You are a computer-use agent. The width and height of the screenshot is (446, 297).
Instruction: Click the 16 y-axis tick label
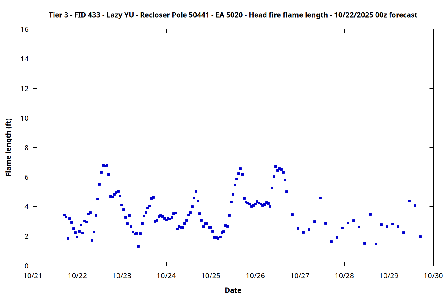pos(25,29)
